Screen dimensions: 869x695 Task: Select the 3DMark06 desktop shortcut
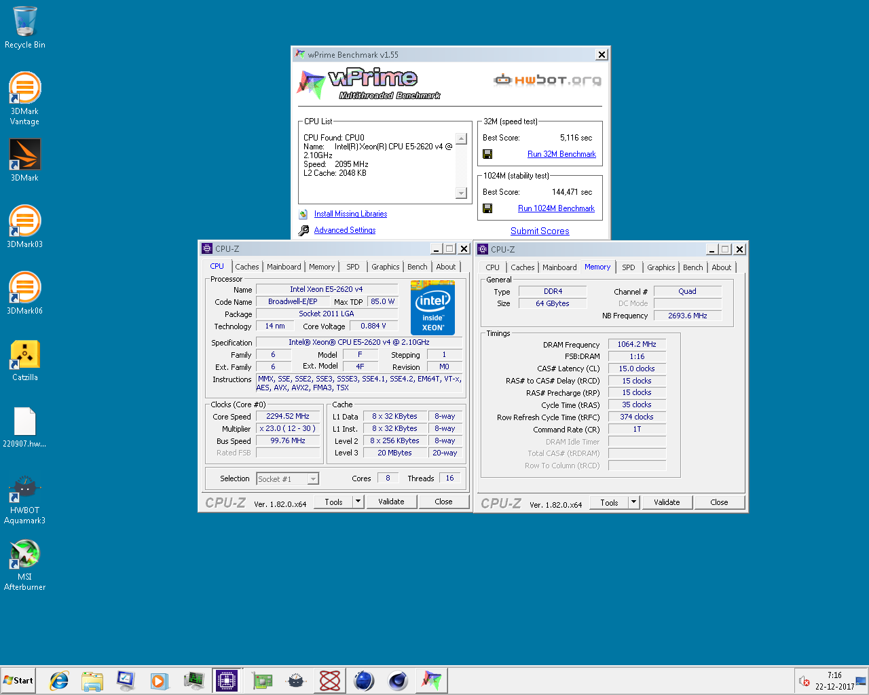coord(24,293)
